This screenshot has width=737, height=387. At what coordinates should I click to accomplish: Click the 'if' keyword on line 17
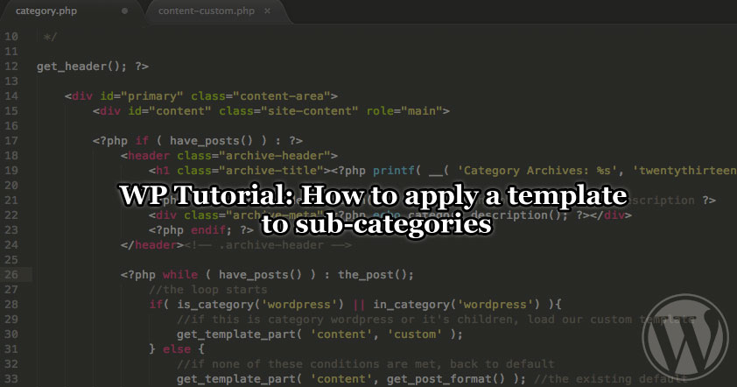pyautogui.click(x=142, y=141)
